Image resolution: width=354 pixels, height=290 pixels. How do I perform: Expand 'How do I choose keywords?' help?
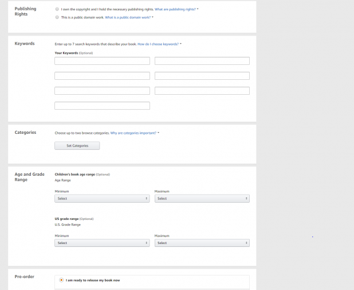(158, 44)
